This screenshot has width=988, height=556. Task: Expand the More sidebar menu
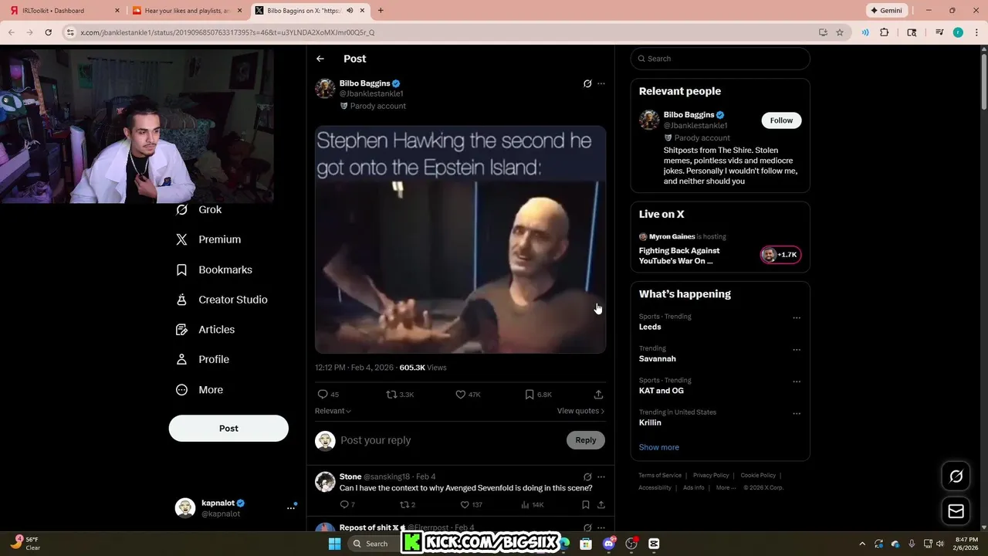pos(199,390)
